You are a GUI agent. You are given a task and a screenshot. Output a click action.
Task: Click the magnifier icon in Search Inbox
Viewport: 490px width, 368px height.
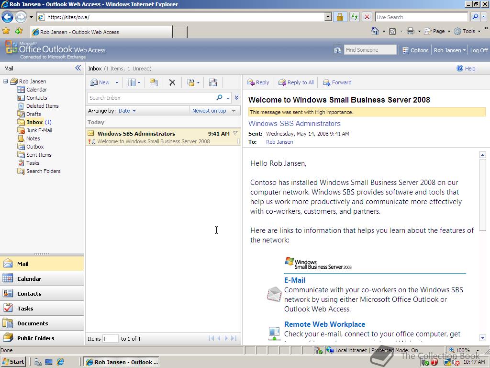pyautogui.click(x=219, y=98)
